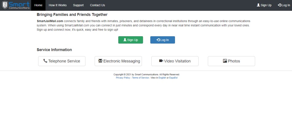Click the Smart Communications shield logo
Viewport: 292px width, 139px height.
(x=5, y=5)
